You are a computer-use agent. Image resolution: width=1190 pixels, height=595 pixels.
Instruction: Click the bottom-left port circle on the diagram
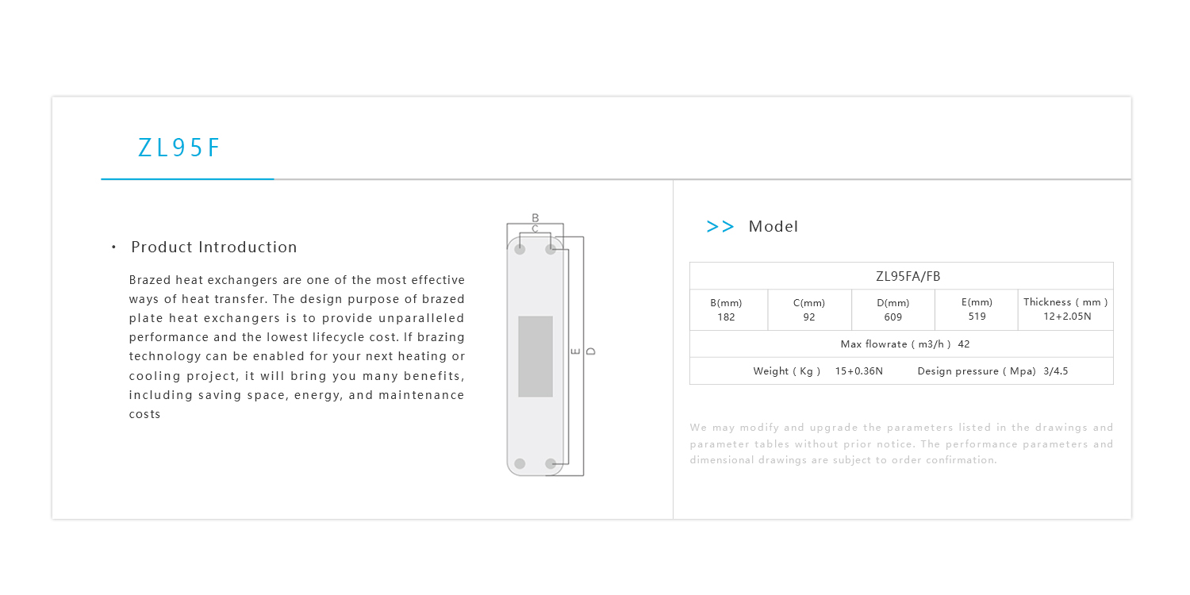pyautogui.click(x=520, y=463)
